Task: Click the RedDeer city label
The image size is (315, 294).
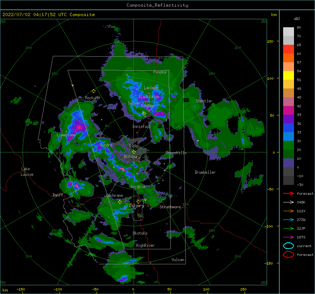Action: point(148,106)
